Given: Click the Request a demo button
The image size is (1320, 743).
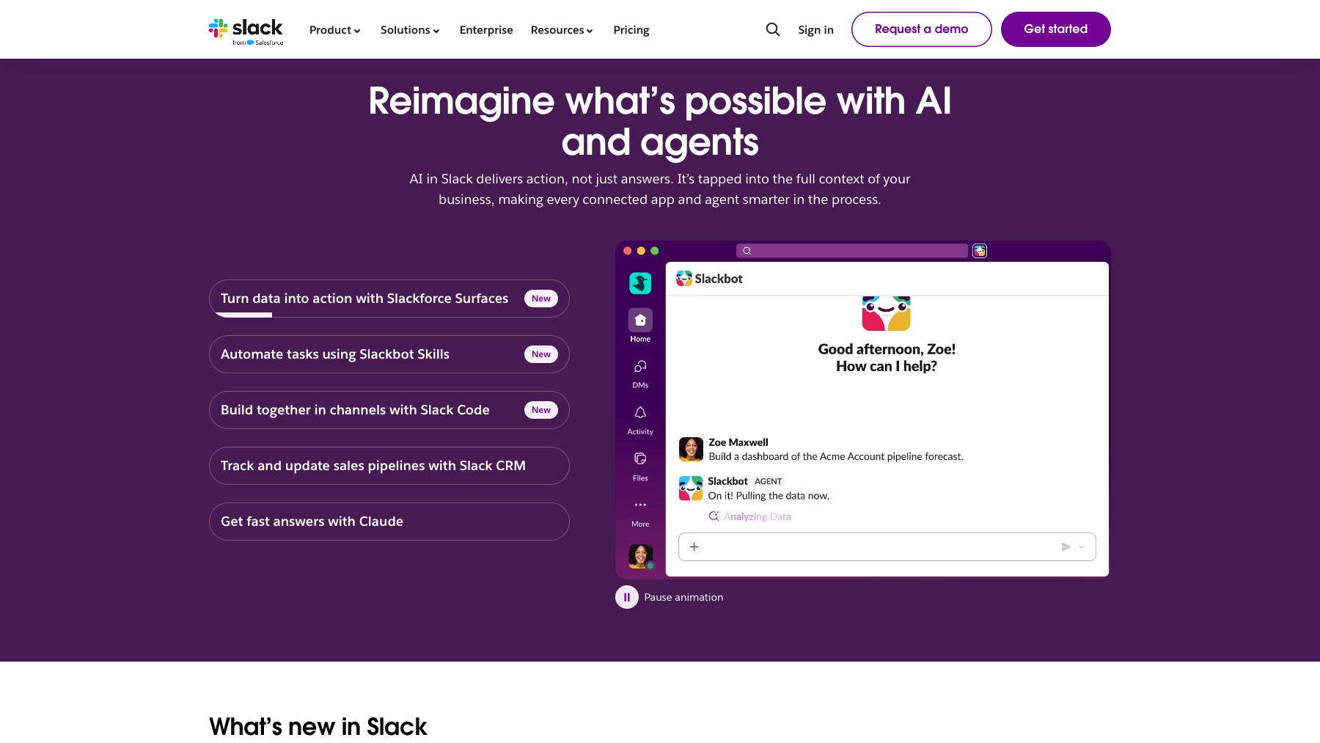Looking at the screenshot, I should coord(922,29).
